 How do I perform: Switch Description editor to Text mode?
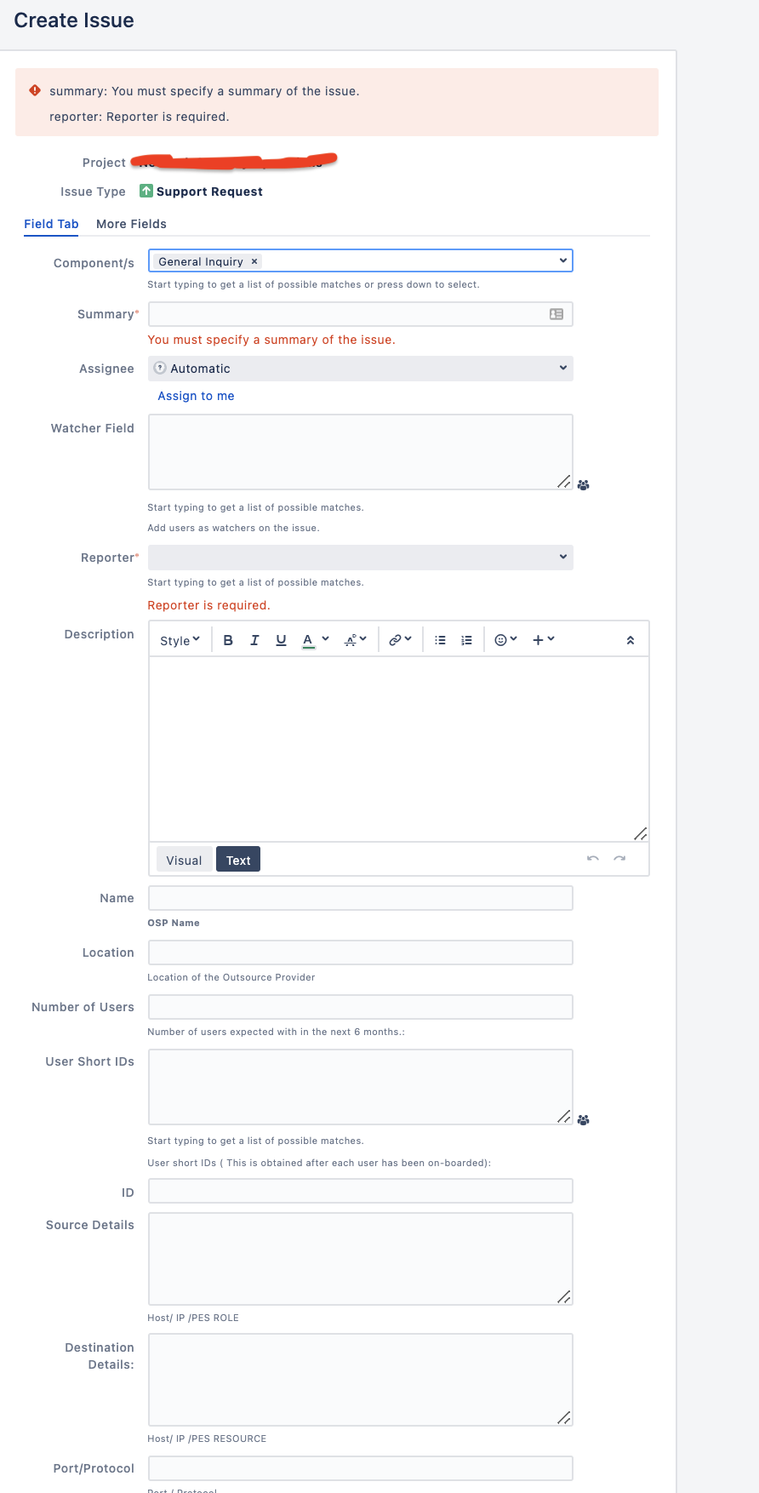pos(238,860)
